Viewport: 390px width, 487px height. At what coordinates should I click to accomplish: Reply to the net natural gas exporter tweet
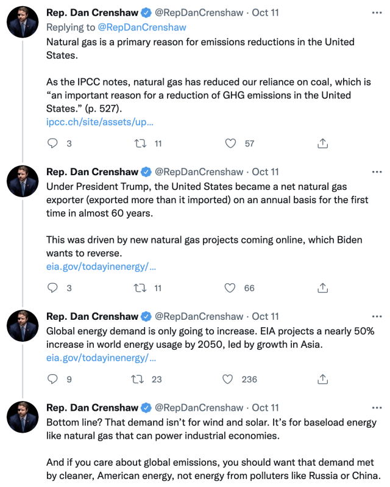point(53,287)
